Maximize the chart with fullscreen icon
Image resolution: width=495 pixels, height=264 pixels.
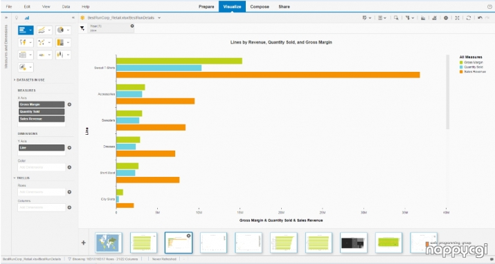point(457,18)
